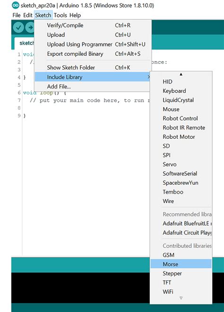Open the Help menu
Viewport: 224px width, 312px height.
(75, 15)
